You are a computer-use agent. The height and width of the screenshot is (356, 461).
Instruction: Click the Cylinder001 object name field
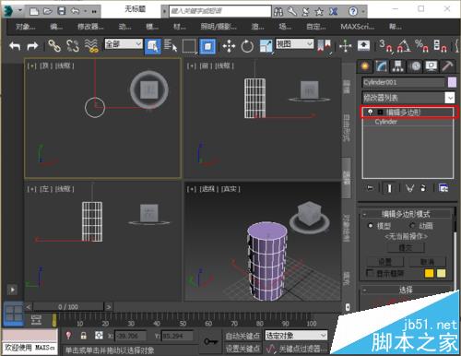[x=403, y=82]
